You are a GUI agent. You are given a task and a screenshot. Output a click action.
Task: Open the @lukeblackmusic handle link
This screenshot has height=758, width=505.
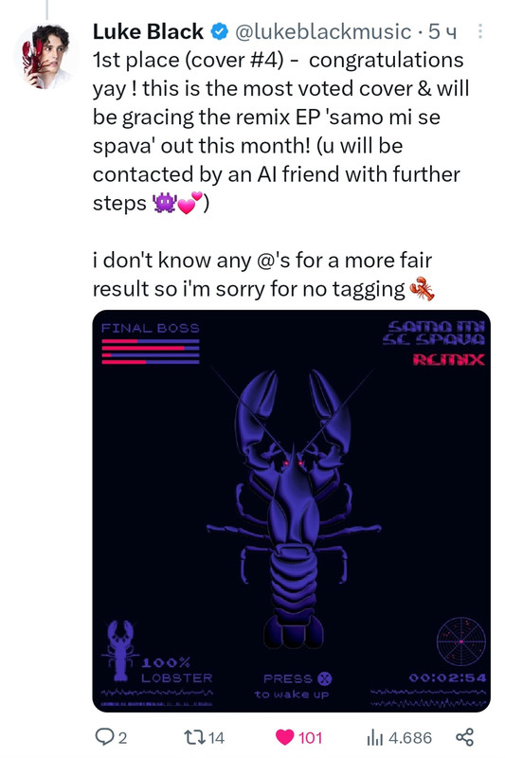tap(323, 32)
